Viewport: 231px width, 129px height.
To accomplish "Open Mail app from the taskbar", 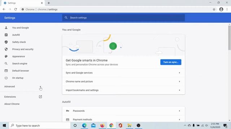I will point(93,125).
